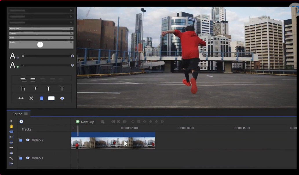Click the circular button ending the font size slider

click(72, 56)
